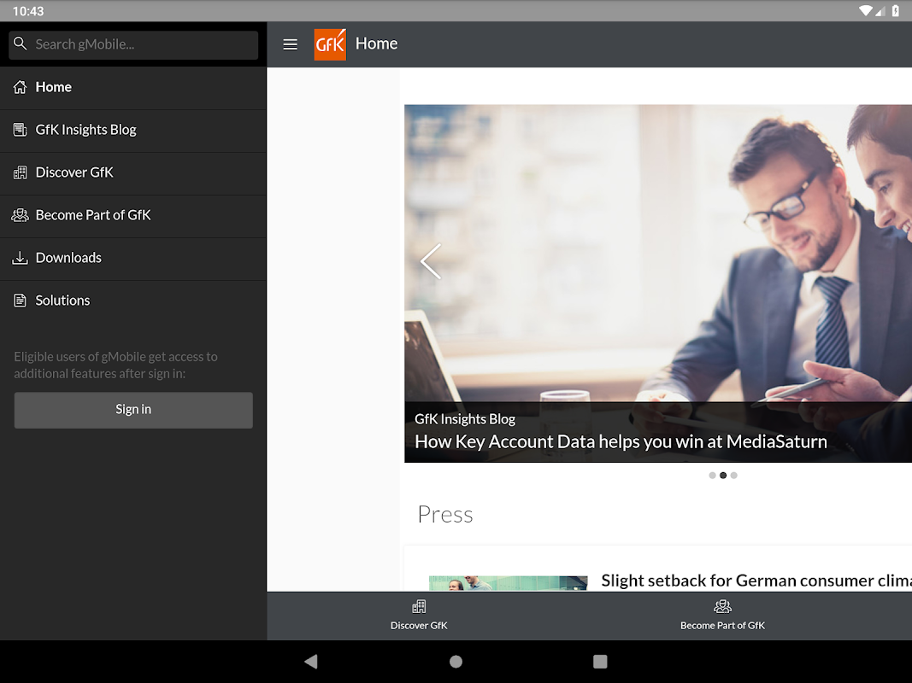Click the Downloads arrow icon
Image resolution: width=912 pixels, height=683 pixels.
pos(20,258)
